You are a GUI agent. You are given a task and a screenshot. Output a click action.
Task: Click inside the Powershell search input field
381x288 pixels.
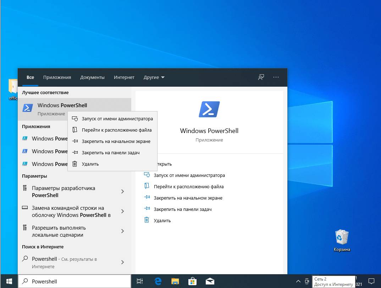[74, 281]
